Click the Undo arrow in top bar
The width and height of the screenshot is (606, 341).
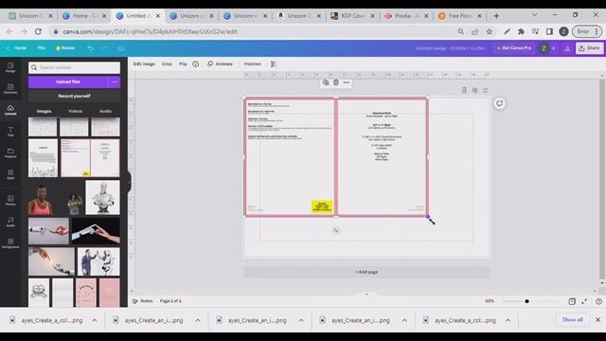[90, 48]
